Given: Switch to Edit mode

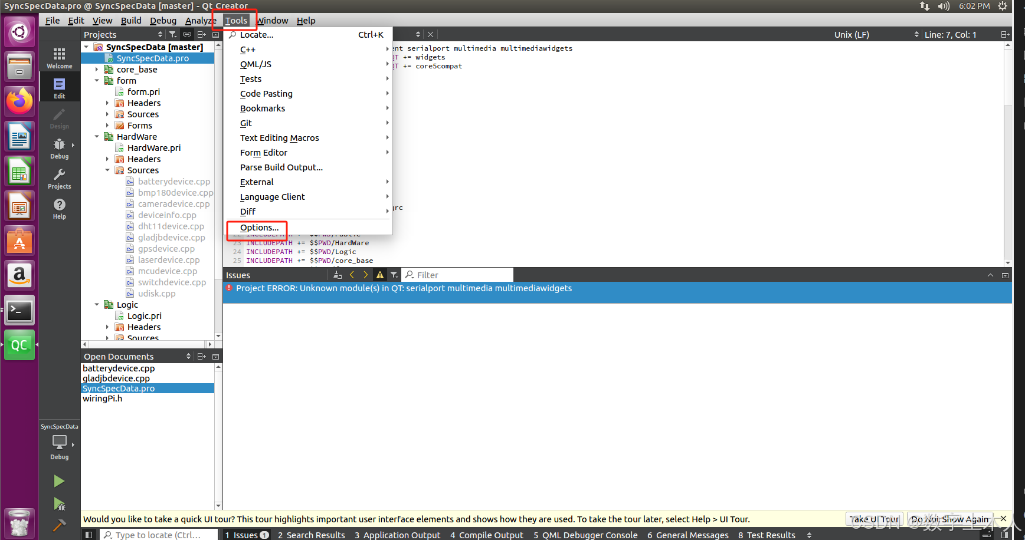Looking at the screenshot, I should point(59,88).
